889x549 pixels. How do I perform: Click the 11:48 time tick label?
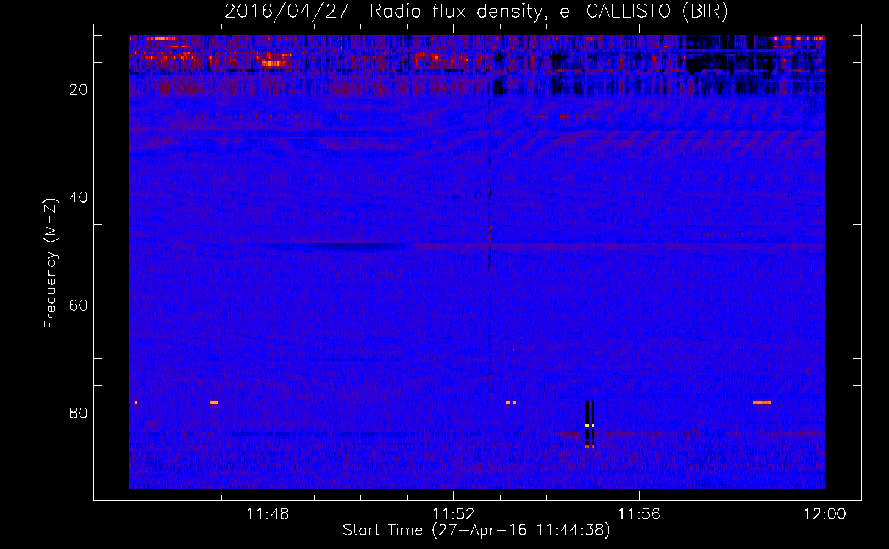click(x=268, y=514)
